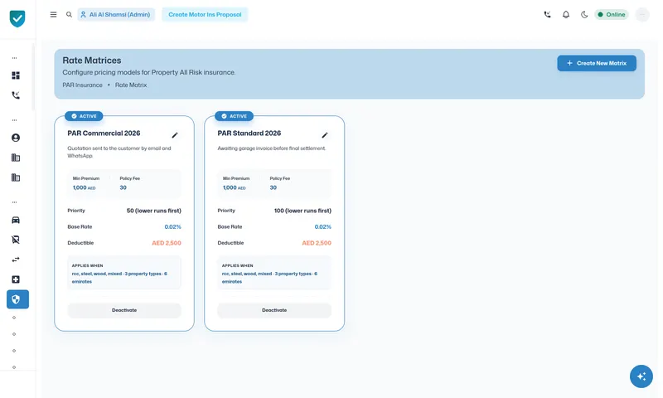Click the search magnifier icon
663x398 pixels.
(69, 14)
